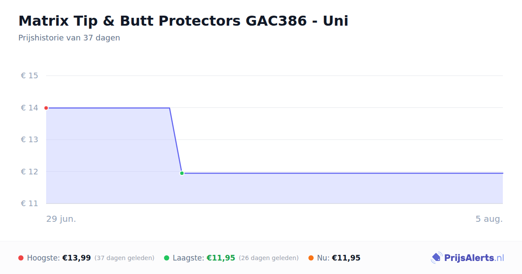Click the 5 aug. end date label
This screenshot has width=522, height=274.
(489, 219)
